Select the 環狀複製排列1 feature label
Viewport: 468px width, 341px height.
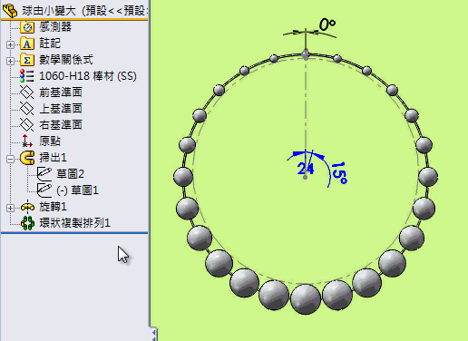coord(74,223)
